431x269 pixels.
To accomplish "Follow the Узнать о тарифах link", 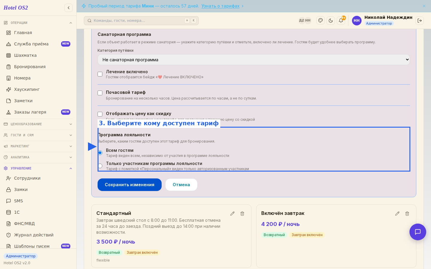I will point(220,6).
